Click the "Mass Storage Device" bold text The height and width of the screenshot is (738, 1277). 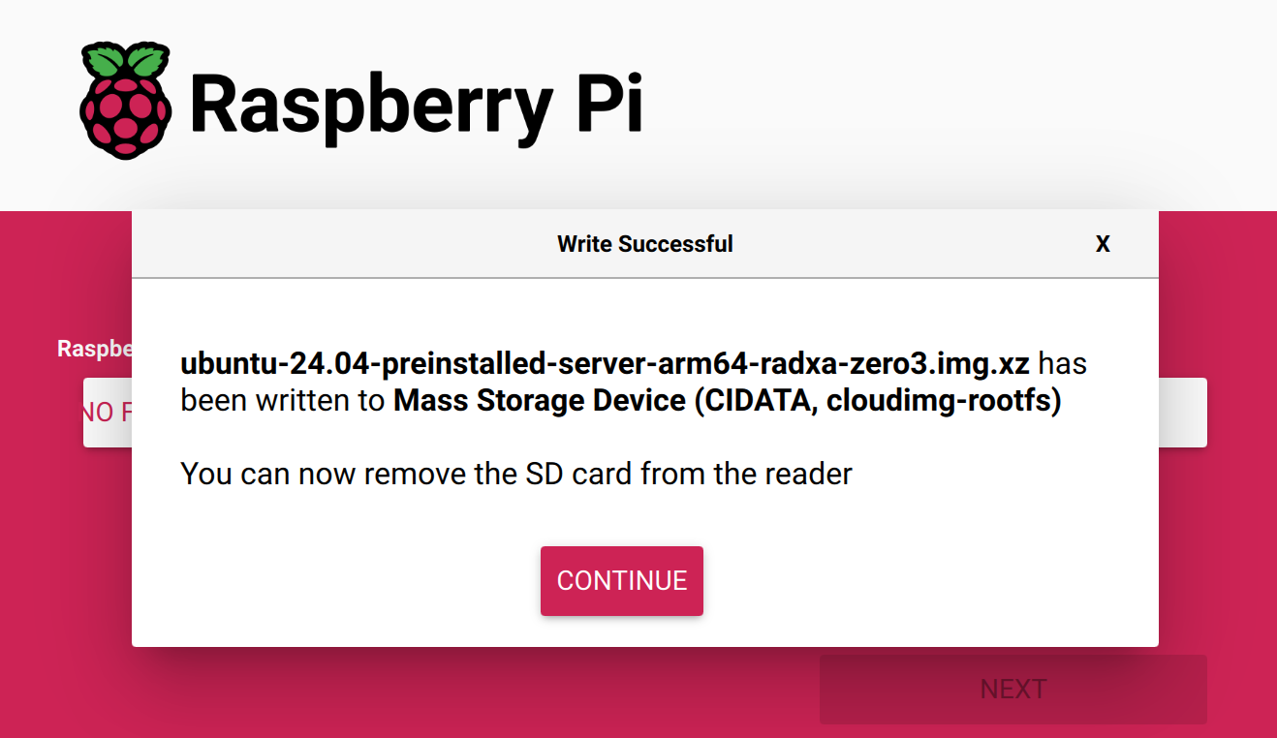point(540,400)
